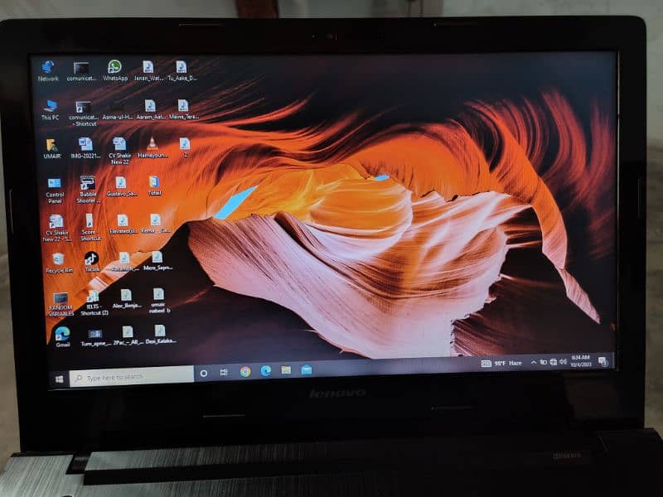
Task: Open File Explorer from the taskbar
Action: (286, 369)
